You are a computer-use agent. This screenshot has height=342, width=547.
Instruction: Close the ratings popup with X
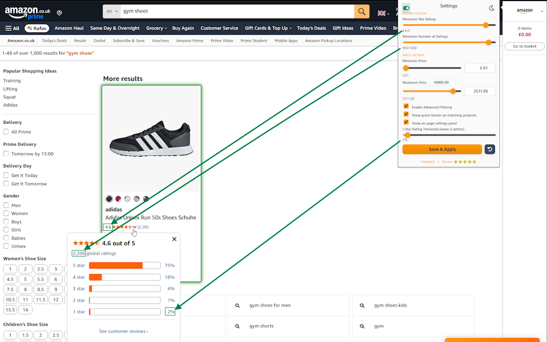[174, 239]
